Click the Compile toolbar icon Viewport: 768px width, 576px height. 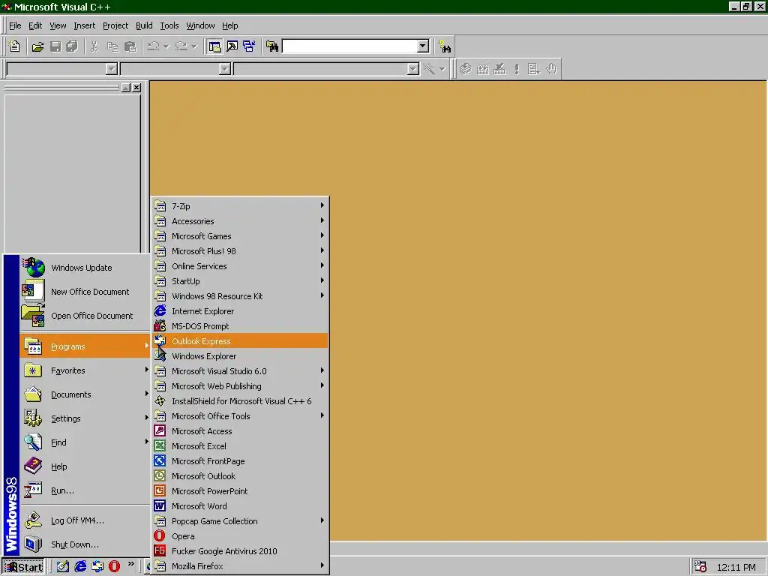pos(466,69)
